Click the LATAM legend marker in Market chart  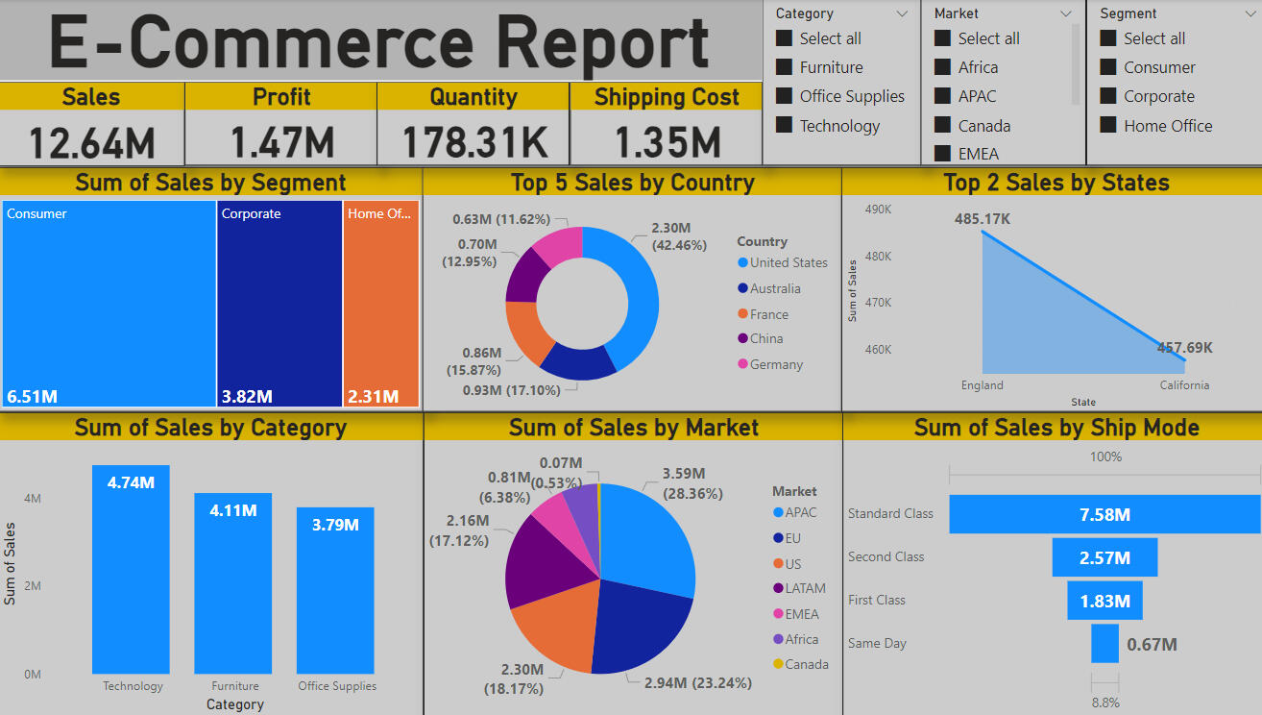coord(777,588)
